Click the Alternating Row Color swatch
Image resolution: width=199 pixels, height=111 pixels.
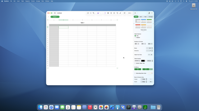click(x=149, y=73)
